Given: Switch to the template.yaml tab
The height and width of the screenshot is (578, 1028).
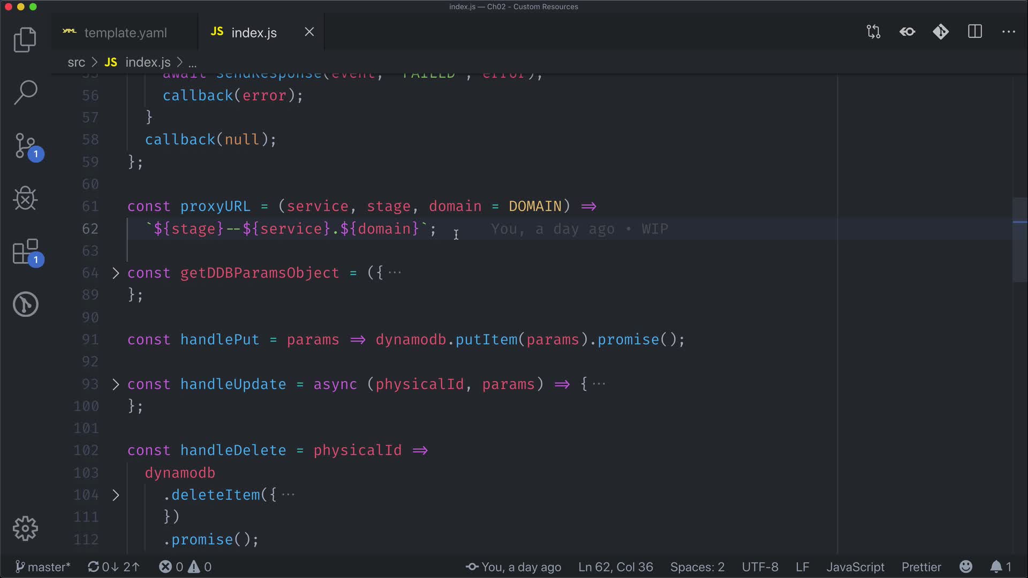Looking at the screenshot, I should [125, 33].
